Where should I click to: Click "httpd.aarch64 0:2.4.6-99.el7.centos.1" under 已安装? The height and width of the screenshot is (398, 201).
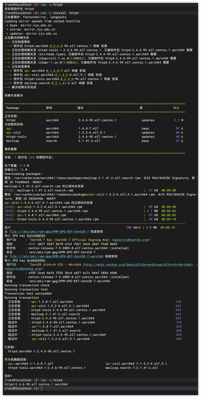point(41,351)
